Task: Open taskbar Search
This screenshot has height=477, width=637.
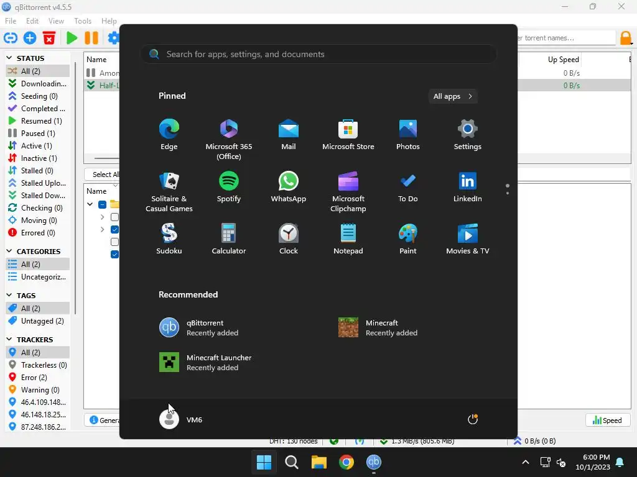Action: pyautogui.click(x=291, y=462)
